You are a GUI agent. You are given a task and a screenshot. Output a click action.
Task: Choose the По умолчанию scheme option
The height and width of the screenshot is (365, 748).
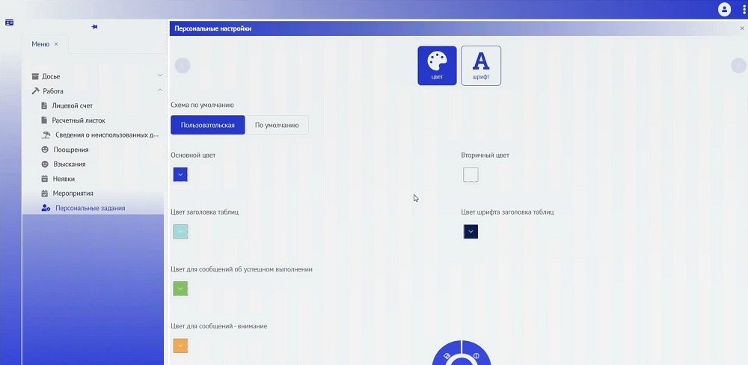tap(277, 125)
